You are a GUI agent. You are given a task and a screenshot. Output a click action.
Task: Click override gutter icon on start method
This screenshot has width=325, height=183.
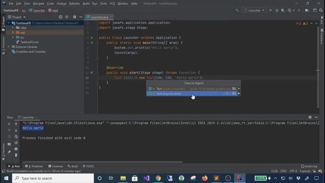(x=91, y=73)
